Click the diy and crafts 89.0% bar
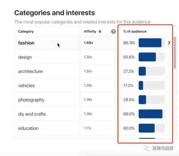 point(152,114)
